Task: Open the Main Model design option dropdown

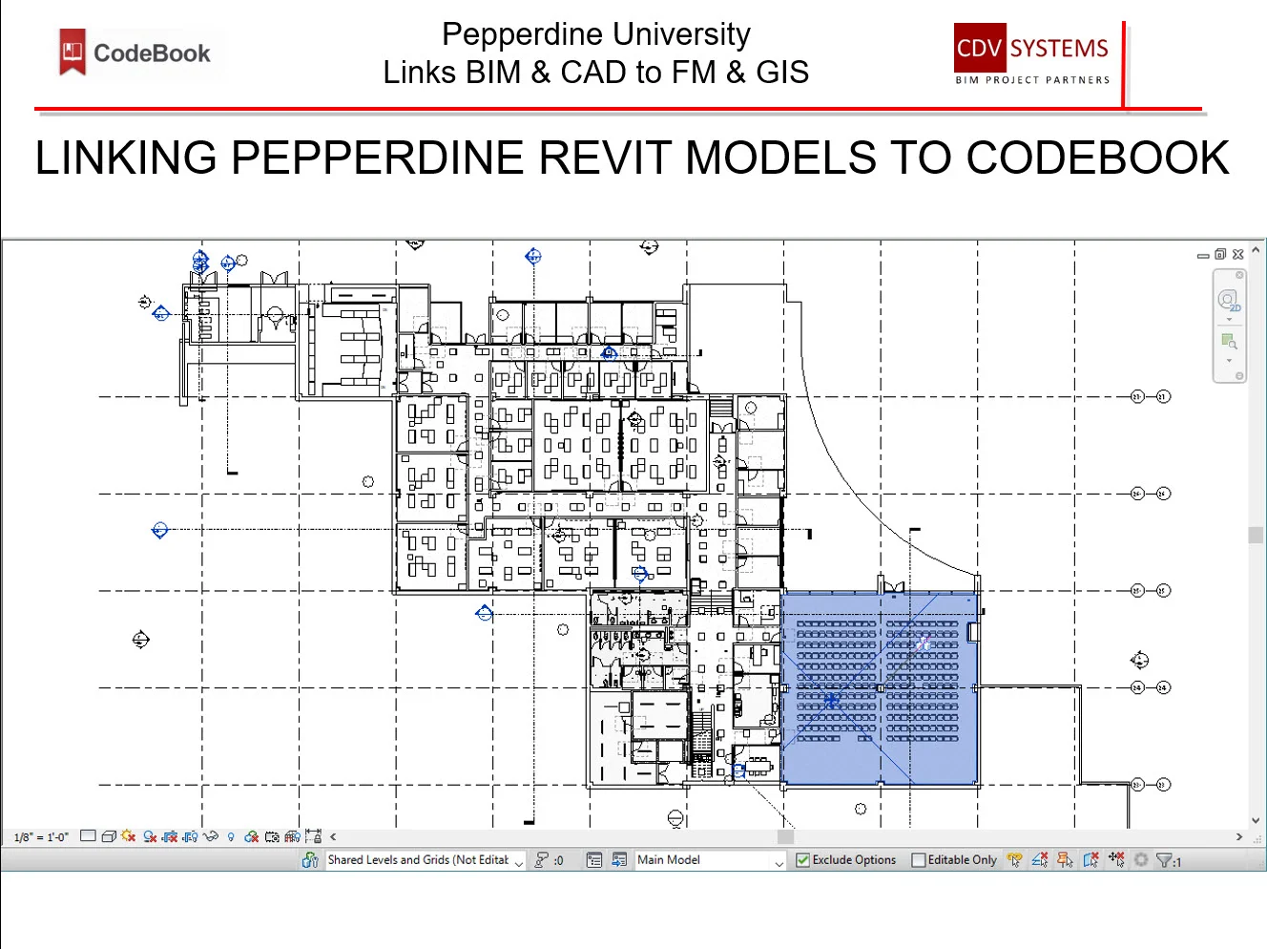Action: click(x=710, y=860)
